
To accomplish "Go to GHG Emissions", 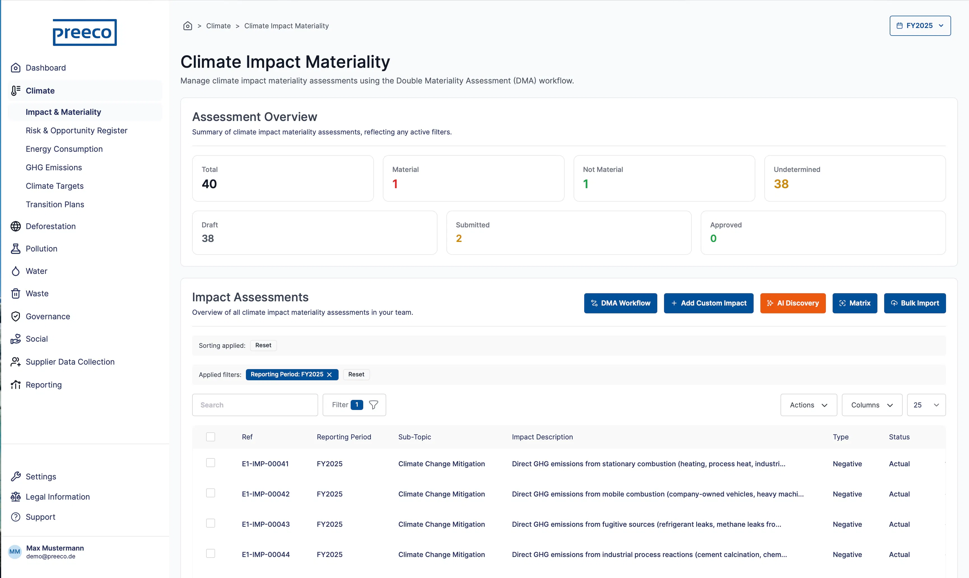I will (54, 167).
